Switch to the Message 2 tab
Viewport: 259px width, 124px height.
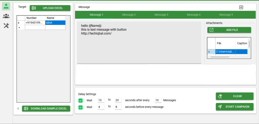point(129,15)
